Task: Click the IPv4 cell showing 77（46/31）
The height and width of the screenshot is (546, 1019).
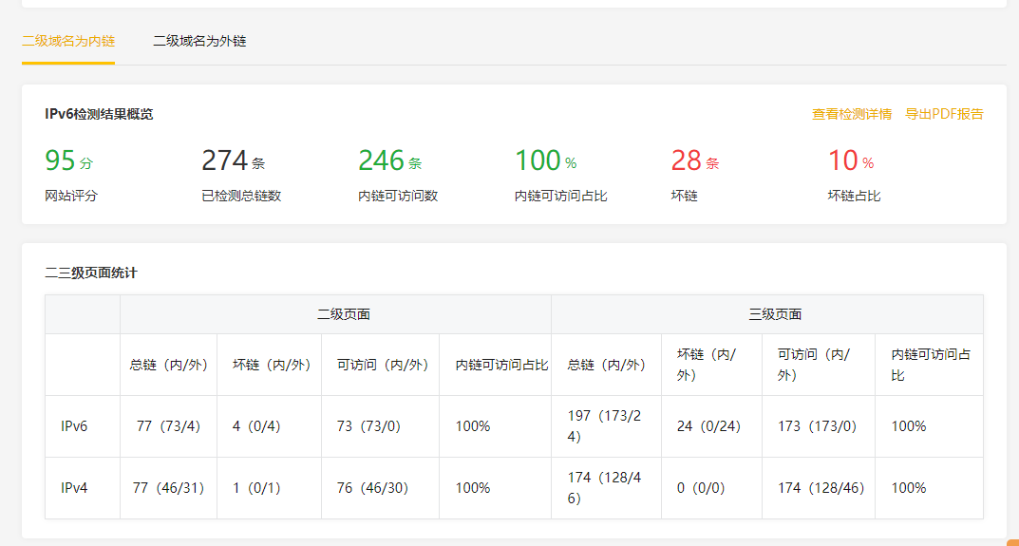Action: 167,488
